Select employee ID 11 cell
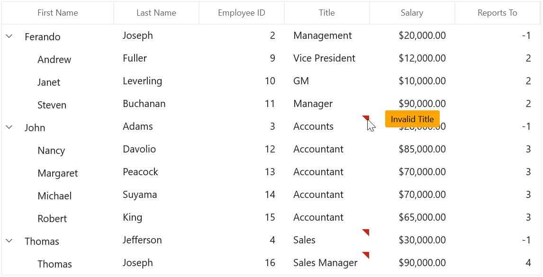Viewport: 543px width, 277px height. 241,104
